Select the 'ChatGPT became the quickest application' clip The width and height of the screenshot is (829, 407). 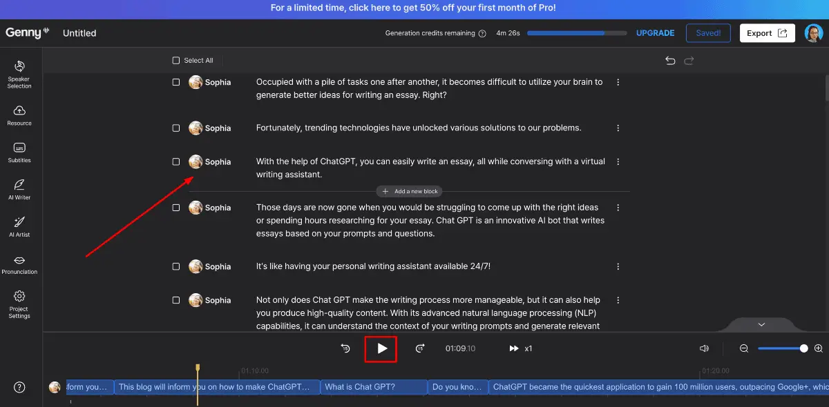click(659, 387)
